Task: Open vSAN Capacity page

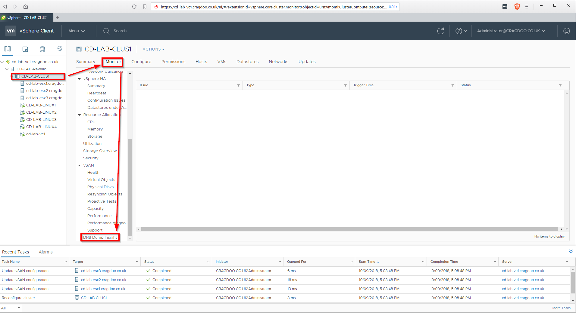Action: click(95, 209)
